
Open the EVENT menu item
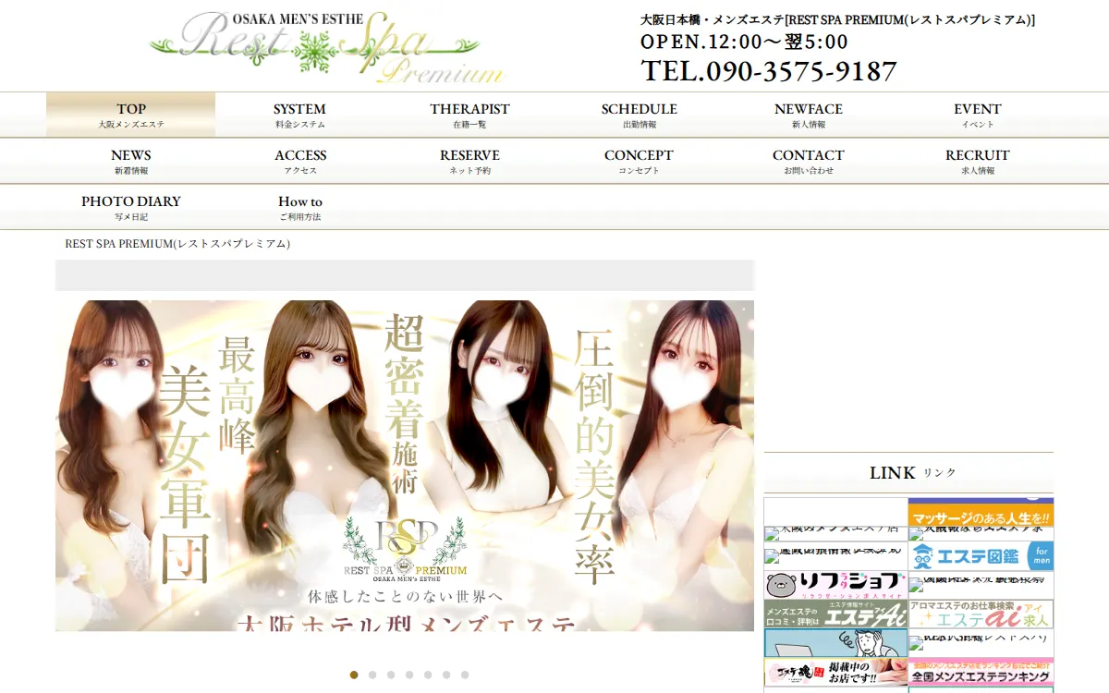pyautogui.click(x=977, y=115)
